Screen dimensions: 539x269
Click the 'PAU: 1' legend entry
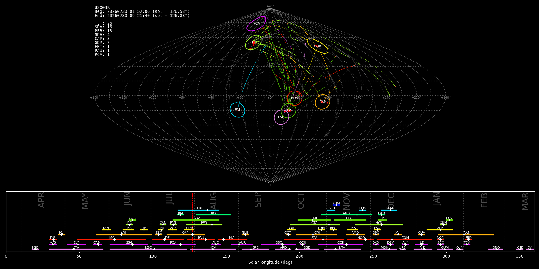102,51
